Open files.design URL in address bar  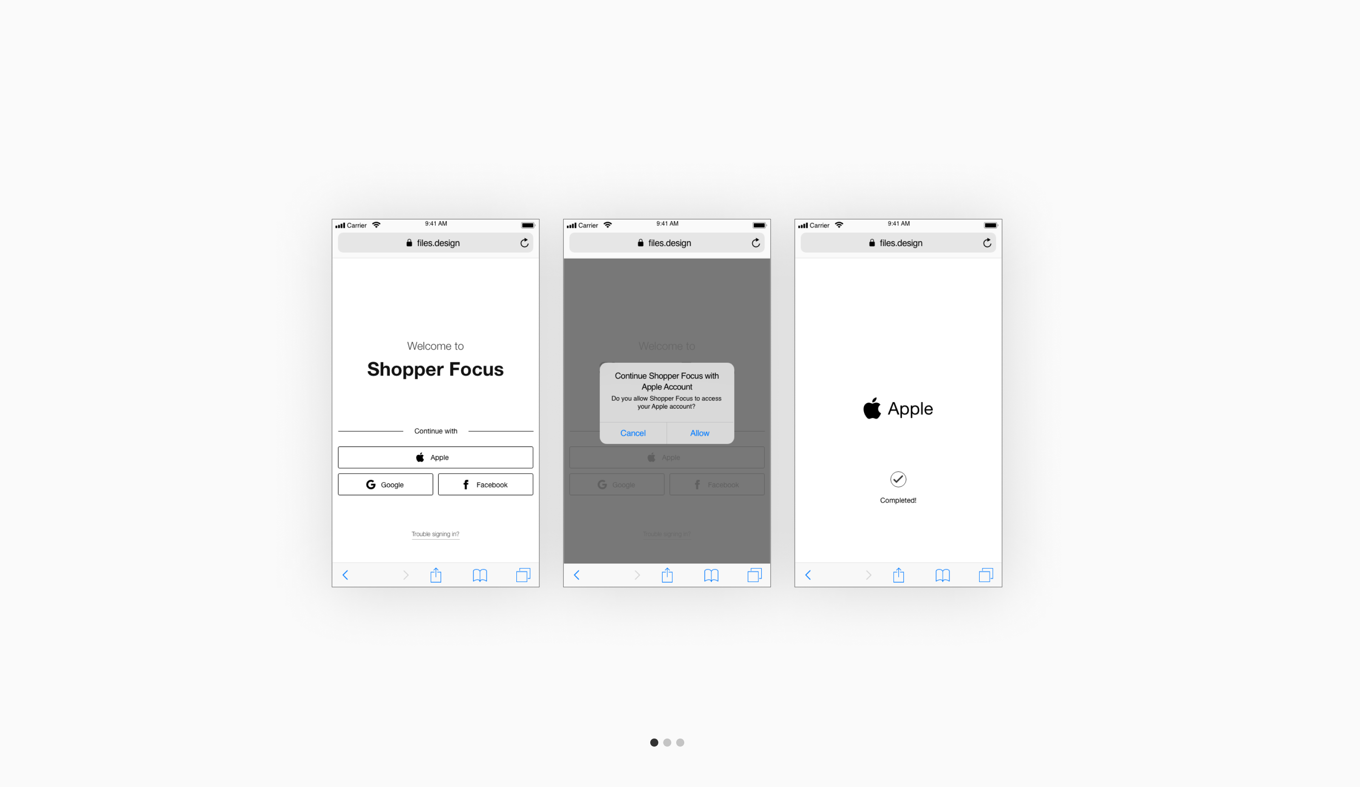point(435,243)
